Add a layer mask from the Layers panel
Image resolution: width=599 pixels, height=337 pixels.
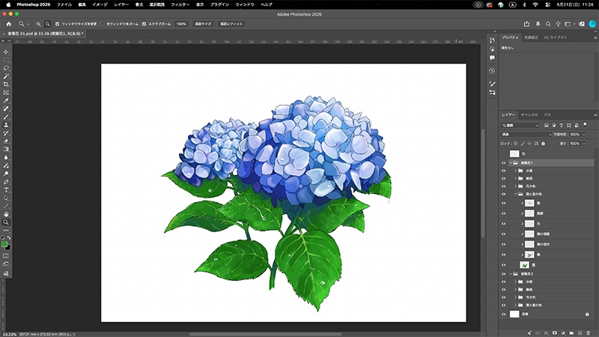pos(555,333)
